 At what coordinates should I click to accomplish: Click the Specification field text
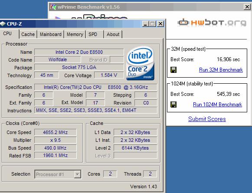pyautogui.click(x=96, y=87)
